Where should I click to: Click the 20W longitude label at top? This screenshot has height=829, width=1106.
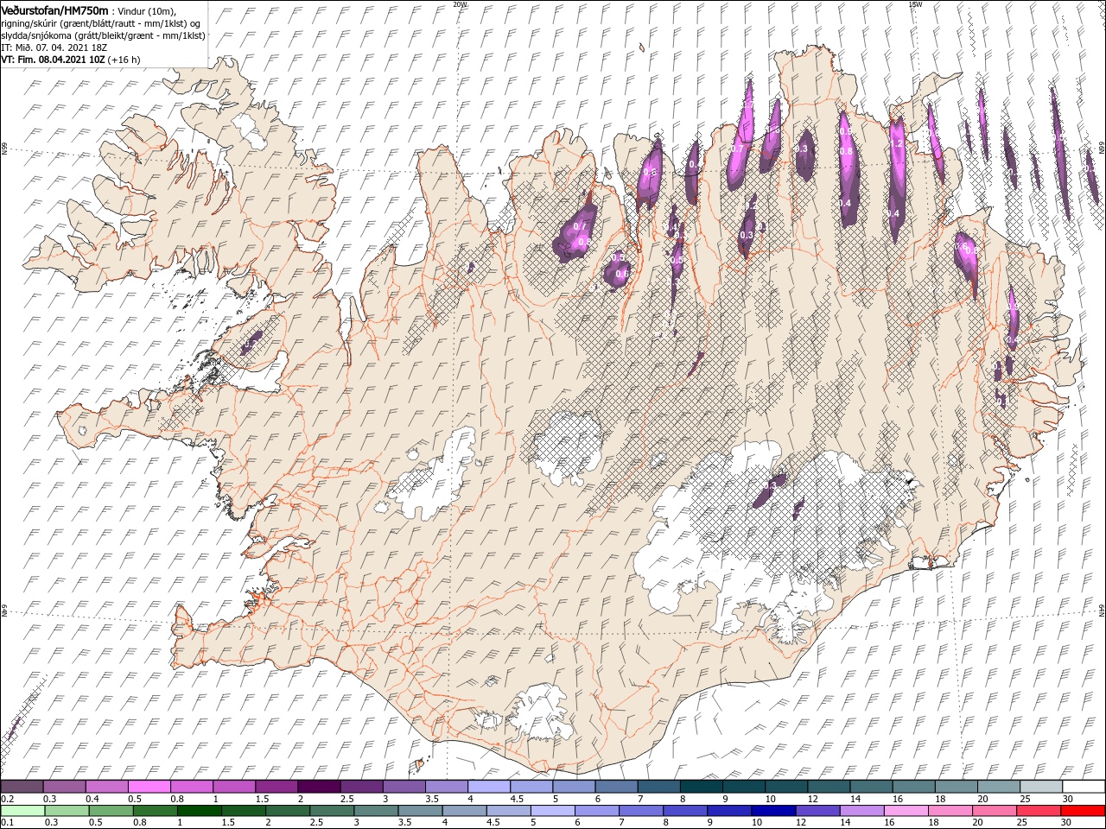460,4
